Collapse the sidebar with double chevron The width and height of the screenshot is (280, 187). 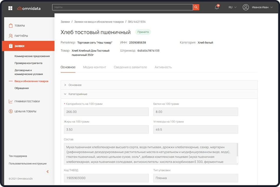pyautogui.click(x=48, y=171)
